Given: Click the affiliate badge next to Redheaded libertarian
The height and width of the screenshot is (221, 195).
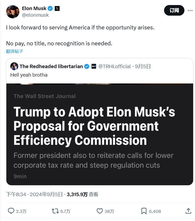Looking at the screenshot, I should tap(94, 66).
